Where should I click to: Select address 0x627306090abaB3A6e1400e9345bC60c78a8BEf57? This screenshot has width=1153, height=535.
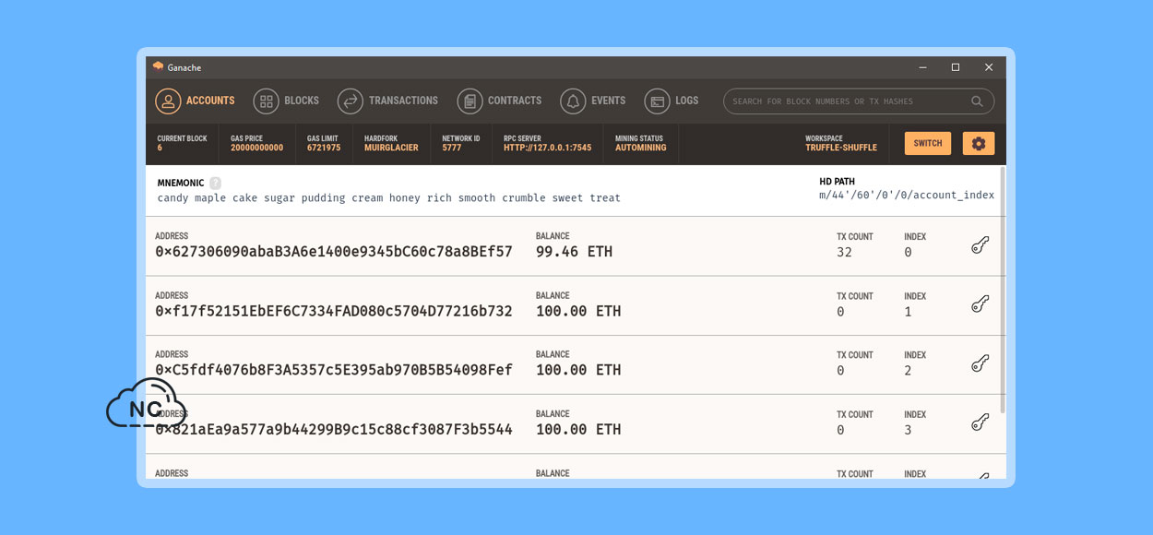[x=334, y=252]
